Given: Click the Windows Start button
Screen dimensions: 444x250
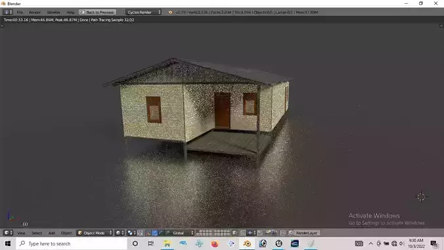Looking at the screenshot, I should tap(8, 243).
